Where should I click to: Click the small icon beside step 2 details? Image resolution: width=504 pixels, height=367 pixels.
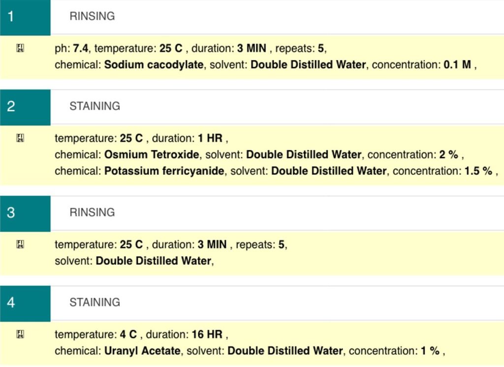point(20,138)
